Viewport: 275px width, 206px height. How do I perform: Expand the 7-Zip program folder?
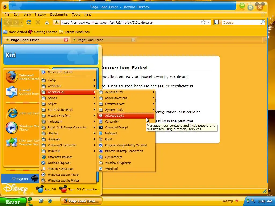click(68, 80)
